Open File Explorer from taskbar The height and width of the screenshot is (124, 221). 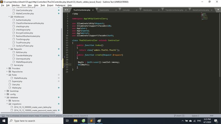[x=75, y=121]
